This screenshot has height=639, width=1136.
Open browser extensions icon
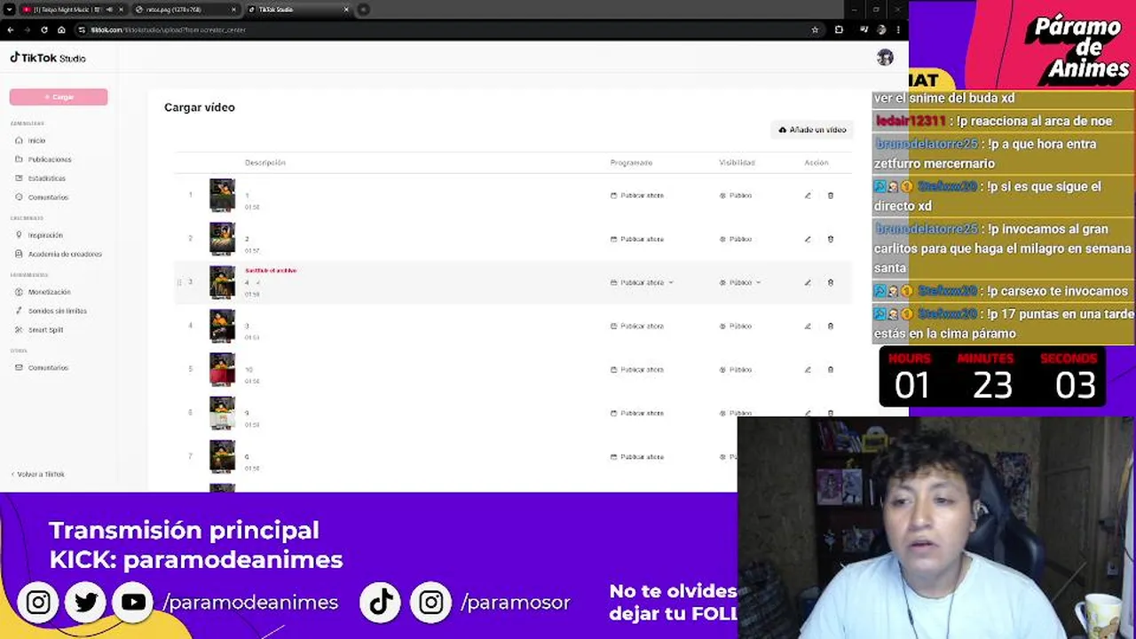[x=839, y=29]
